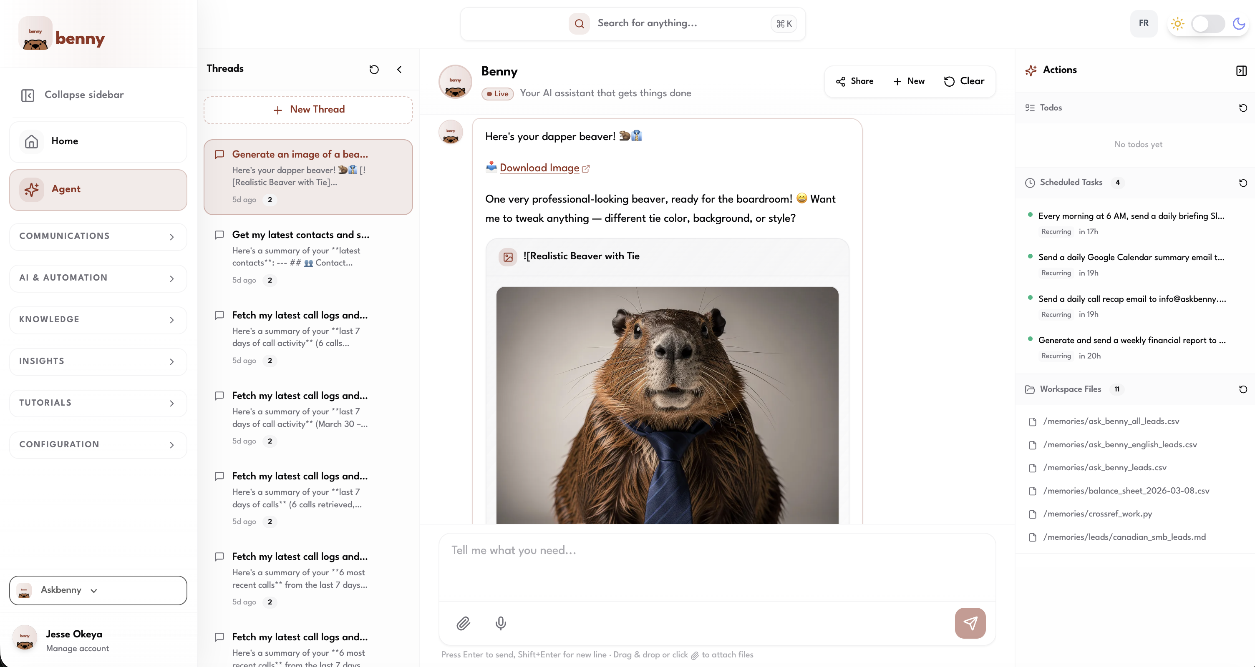Click the Live status badge
1255x667 pixels.
[497, 94]
